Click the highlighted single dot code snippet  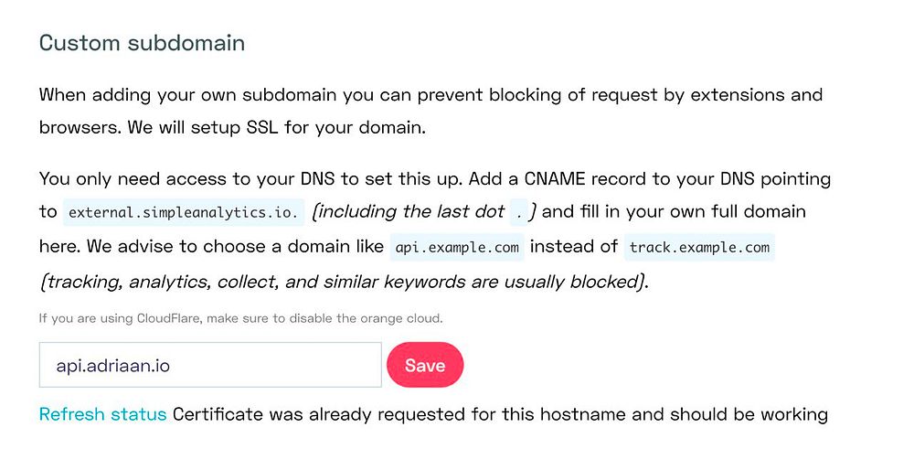pyautogui.click(x=519, y=213)
